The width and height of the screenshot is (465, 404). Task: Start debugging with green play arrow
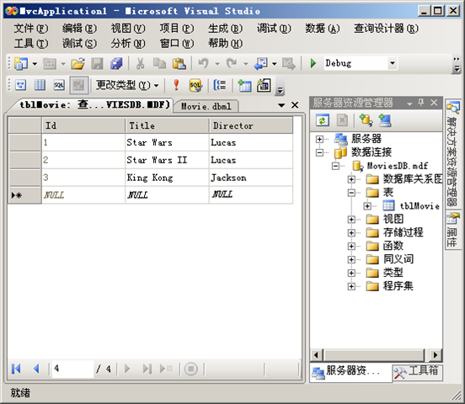(x=313, y=63)
